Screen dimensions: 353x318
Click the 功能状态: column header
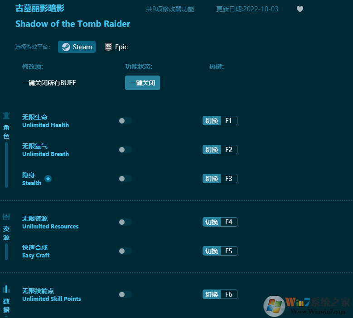pyautogui.click(x=139, y=67)
